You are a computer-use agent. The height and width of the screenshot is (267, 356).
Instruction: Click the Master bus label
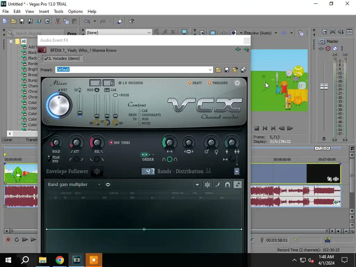(x=332, y=41)
